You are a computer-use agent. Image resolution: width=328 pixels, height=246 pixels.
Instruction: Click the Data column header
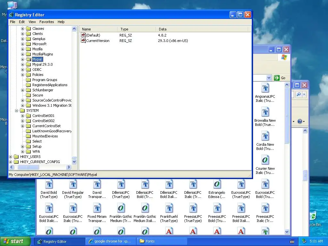click(x=202, y=29)
